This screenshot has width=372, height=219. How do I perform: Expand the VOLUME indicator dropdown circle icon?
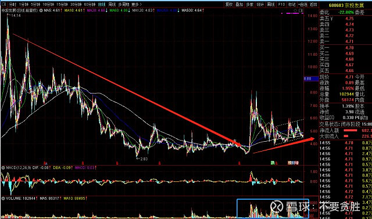point(3,198)
